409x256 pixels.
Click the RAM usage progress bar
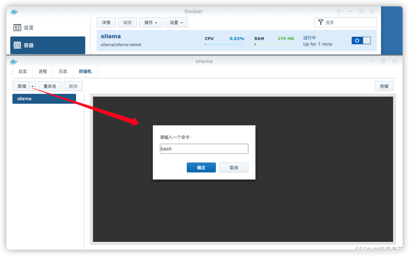tap(274, 44)
